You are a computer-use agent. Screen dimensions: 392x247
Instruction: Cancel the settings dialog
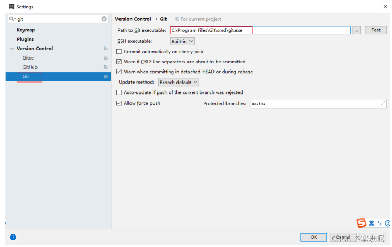(343, 237)
